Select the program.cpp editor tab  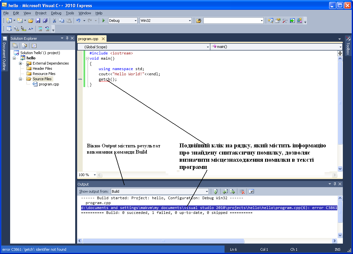pos(88,39)
